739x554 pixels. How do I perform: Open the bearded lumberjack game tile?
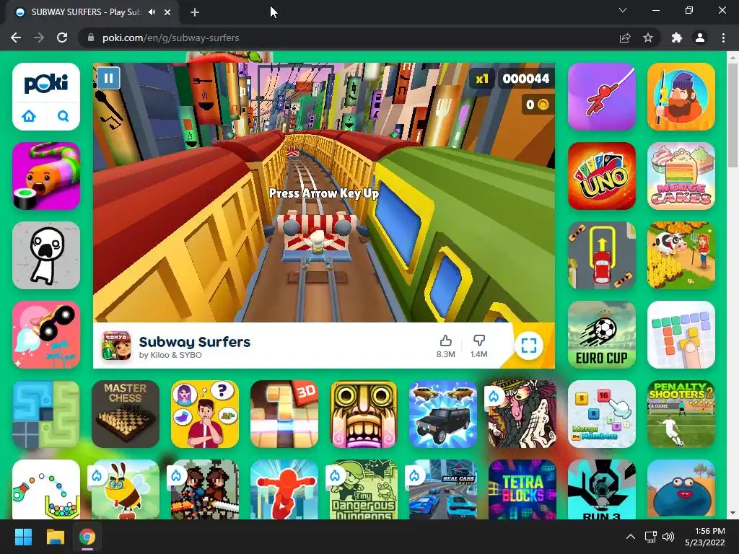pos(681,97)
